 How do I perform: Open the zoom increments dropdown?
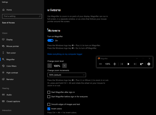67,75
